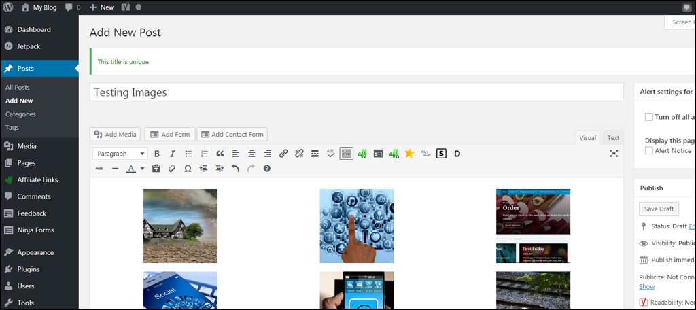Check Turn off all alerts checkbox
Screen dimensions: 696x310
[x=649, y=117]
